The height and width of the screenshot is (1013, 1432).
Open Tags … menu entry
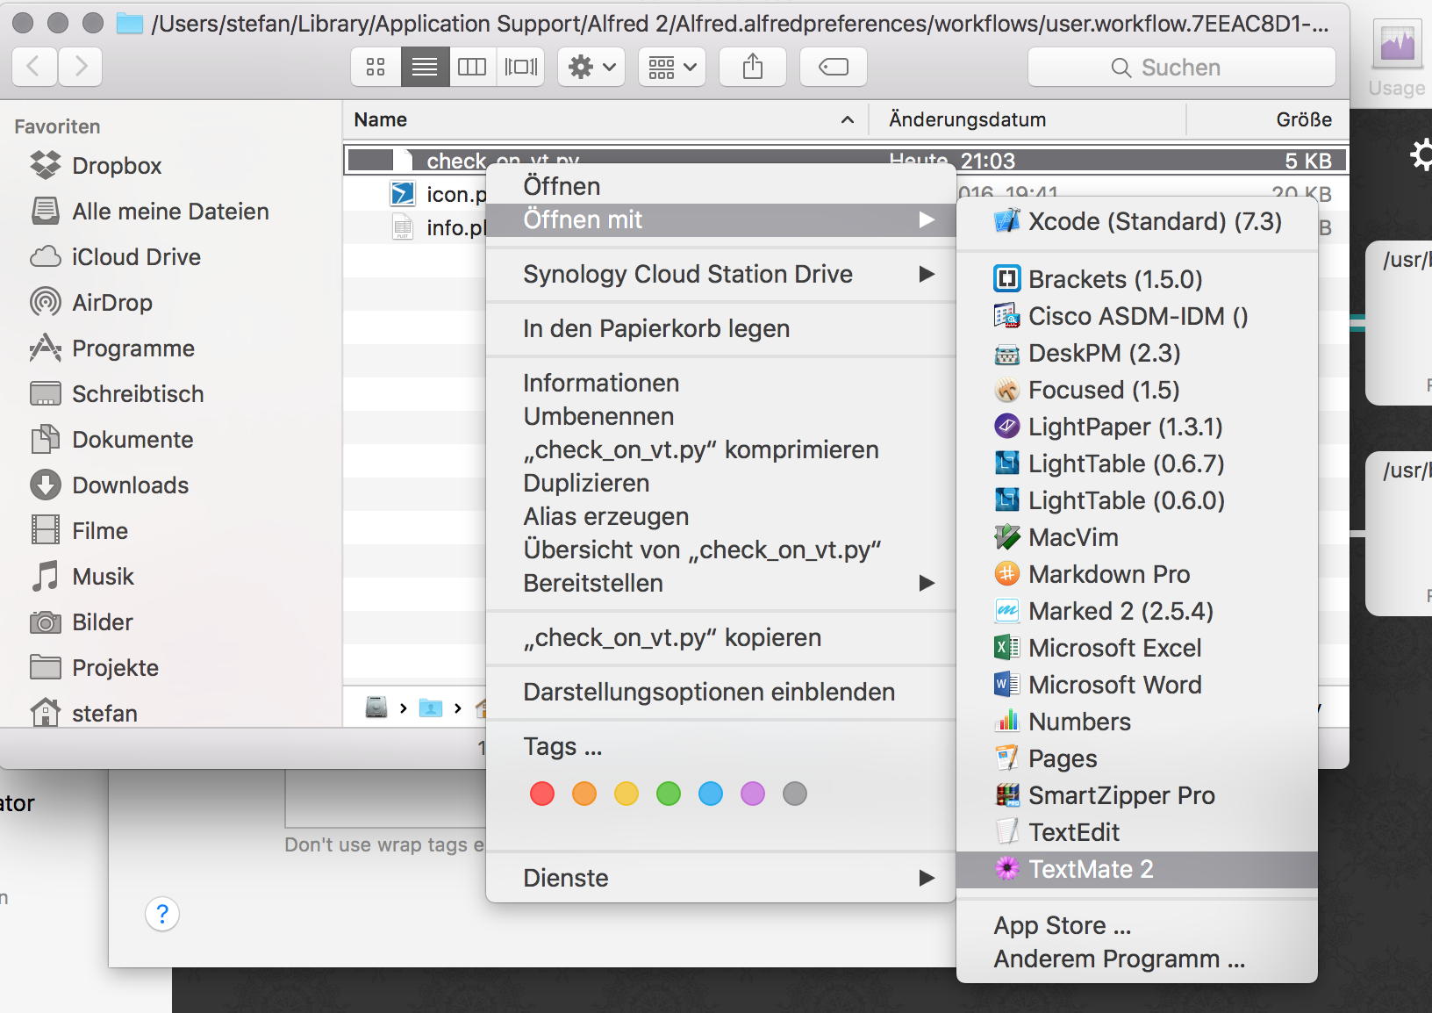click(720, 746)
